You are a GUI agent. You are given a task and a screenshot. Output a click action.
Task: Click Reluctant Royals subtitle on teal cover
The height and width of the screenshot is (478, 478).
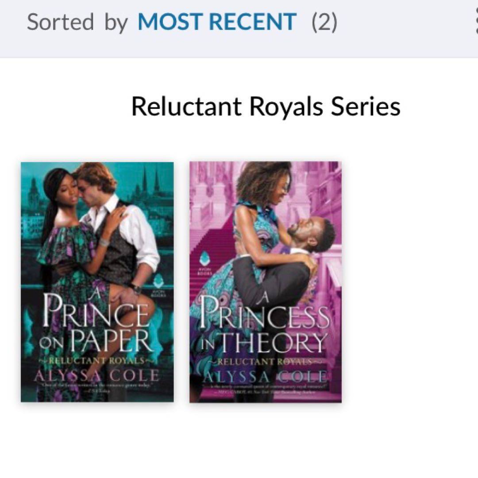[x=97, y=360]
